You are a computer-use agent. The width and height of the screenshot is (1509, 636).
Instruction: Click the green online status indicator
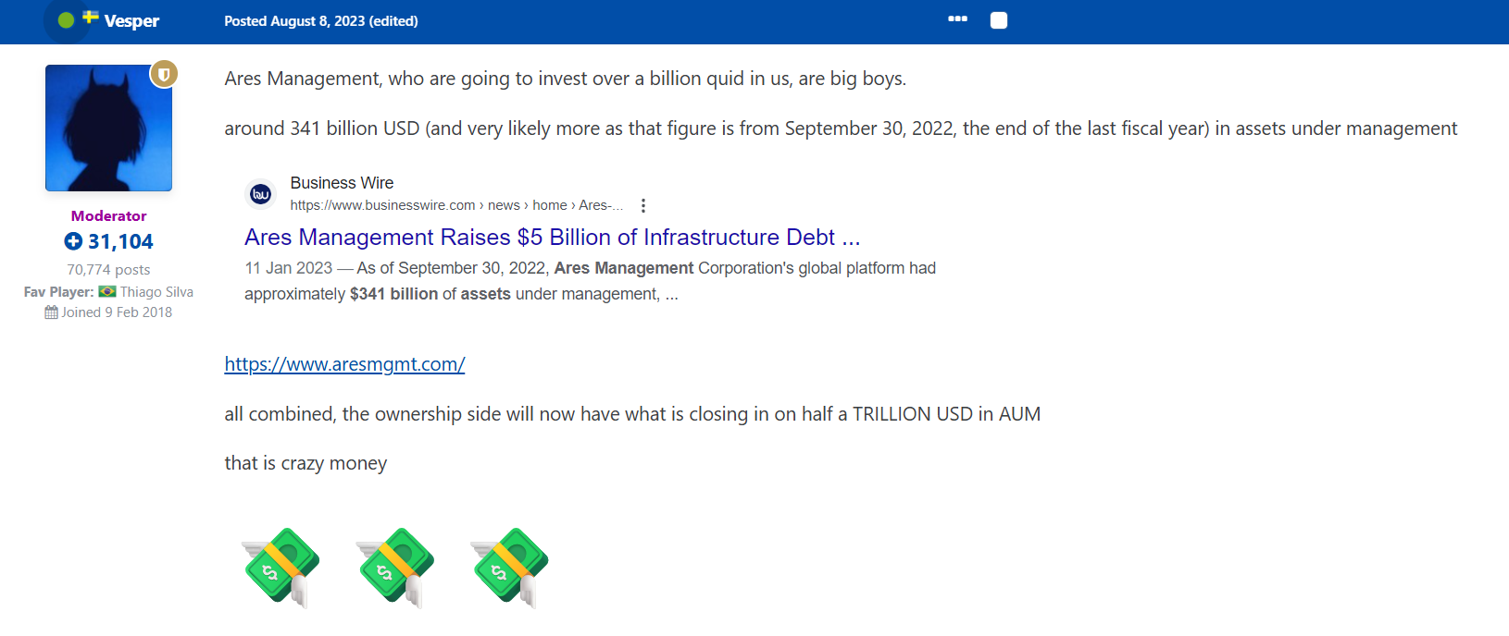tap(66, 20)
